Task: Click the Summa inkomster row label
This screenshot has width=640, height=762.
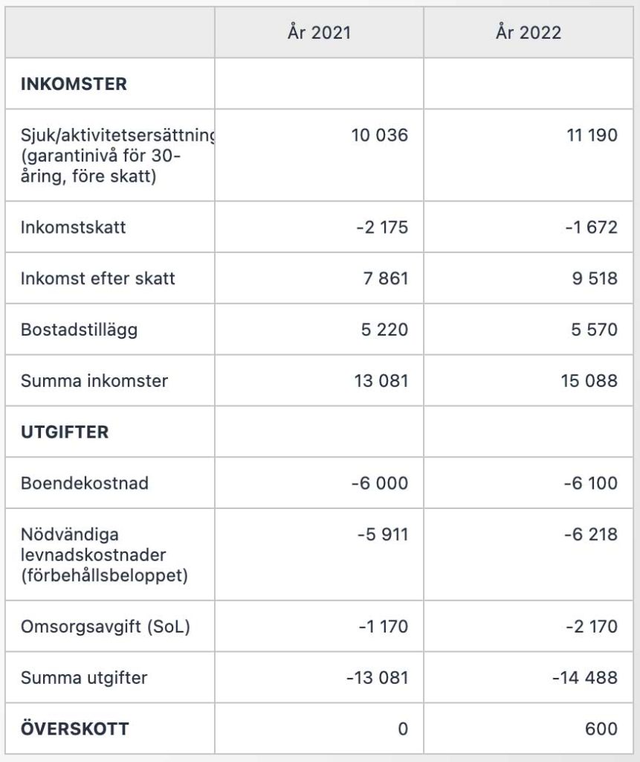Action: pyautogui.click(x=94, y=381)
